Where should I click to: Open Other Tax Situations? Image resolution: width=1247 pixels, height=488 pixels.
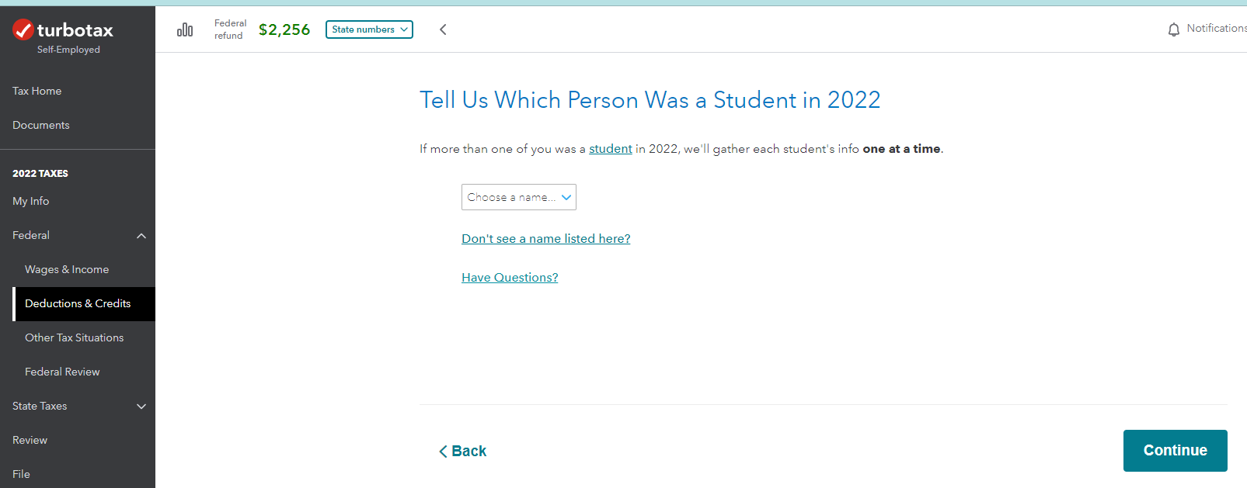tap(75, 337)
